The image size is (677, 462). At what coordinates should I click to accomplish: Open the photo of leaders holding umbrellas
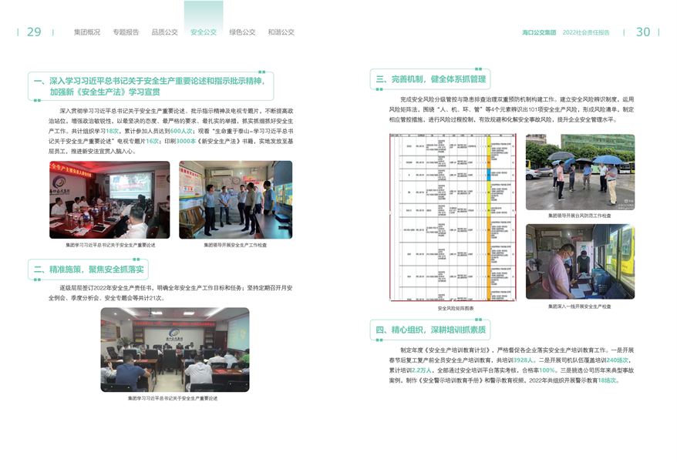pyautogui.click(x=580, y=172)
